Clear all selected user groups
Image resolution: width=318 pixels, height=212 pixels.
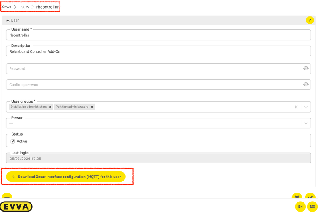click(296, 107)
